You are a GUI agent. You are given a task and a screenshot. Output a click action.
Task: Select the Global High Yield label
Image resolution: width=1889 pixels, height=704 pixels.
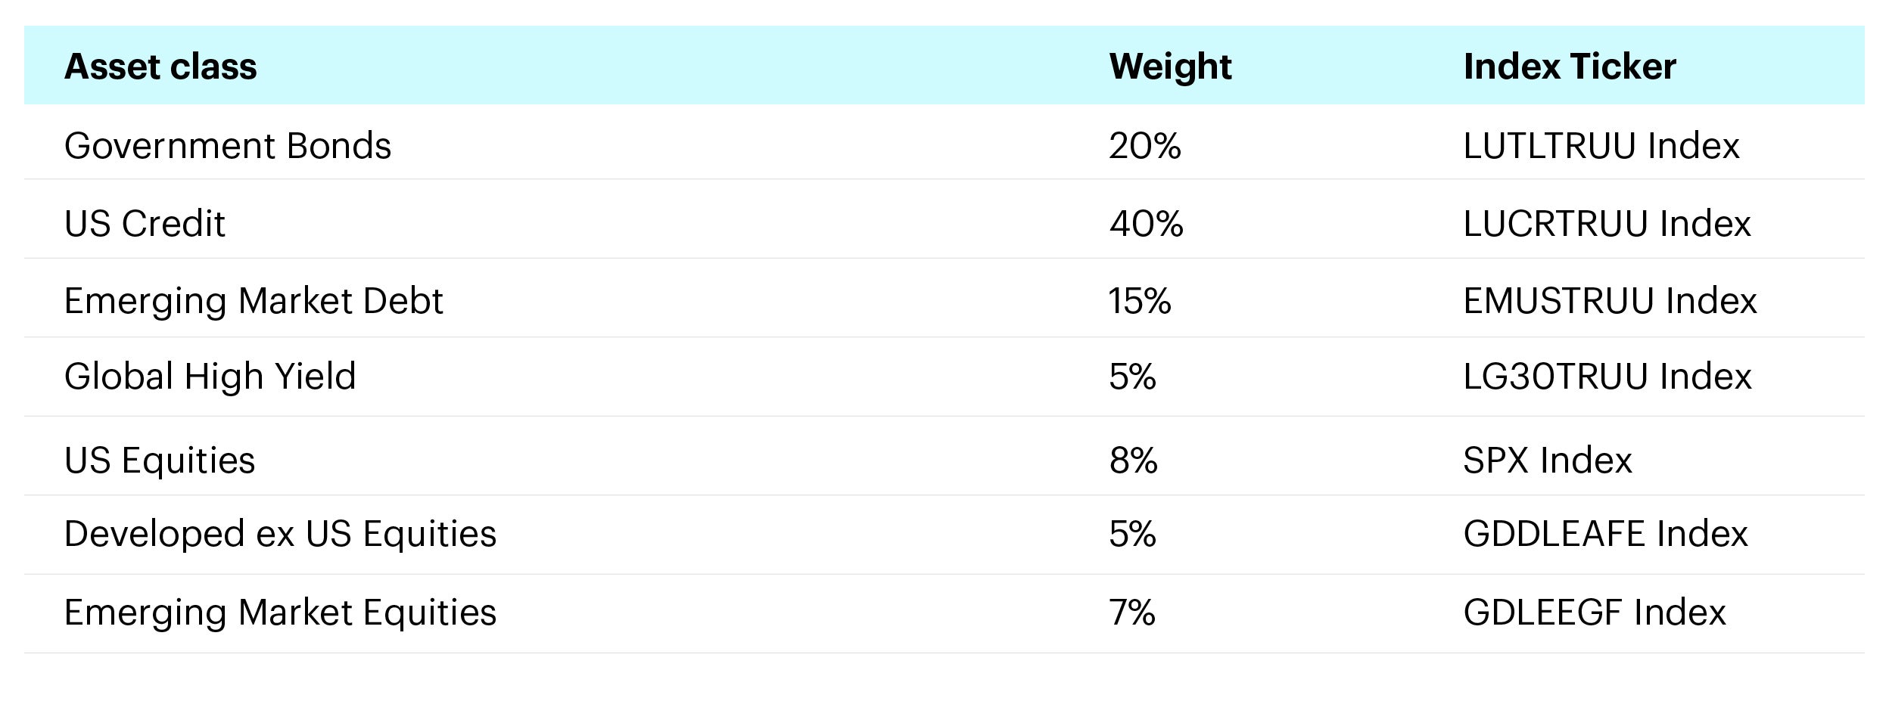(x=210, y=377)
